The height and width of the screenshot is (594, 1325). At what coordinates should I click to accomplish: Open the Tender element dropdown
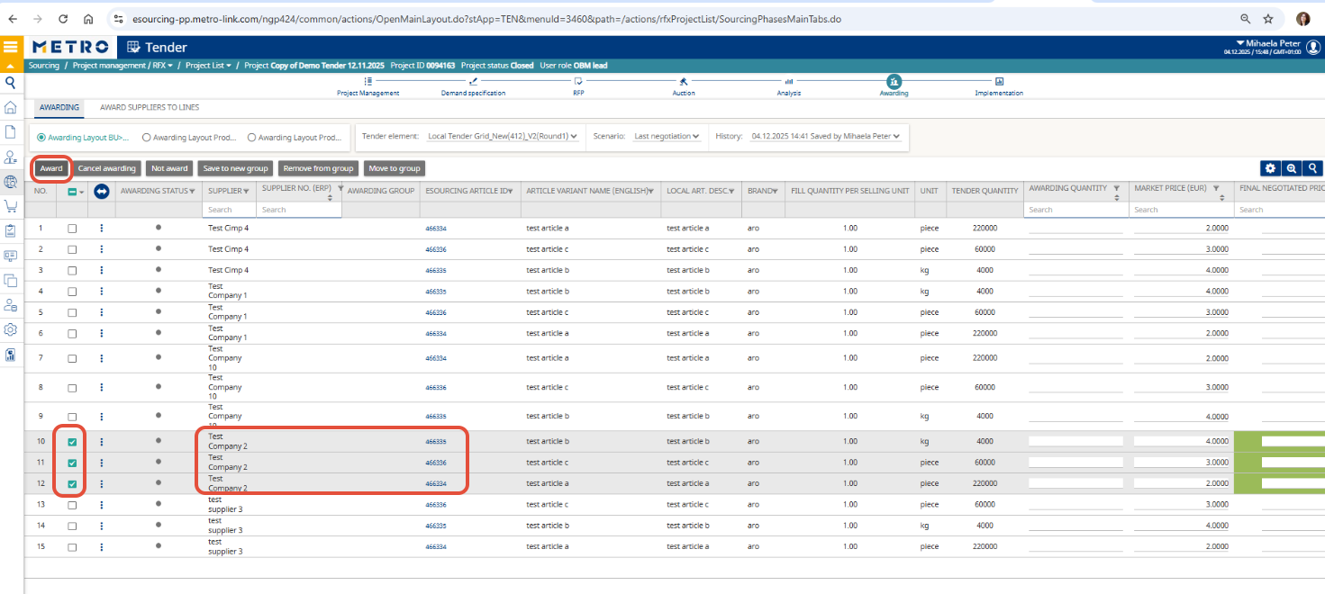503,137
